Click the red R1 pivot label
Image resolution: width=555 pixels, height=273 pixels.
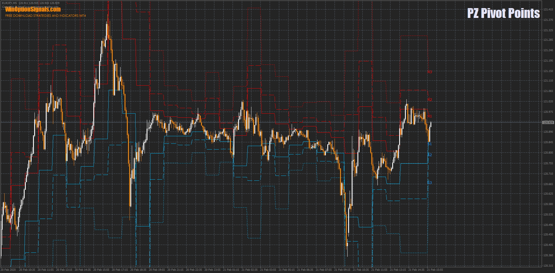point(430,116)
